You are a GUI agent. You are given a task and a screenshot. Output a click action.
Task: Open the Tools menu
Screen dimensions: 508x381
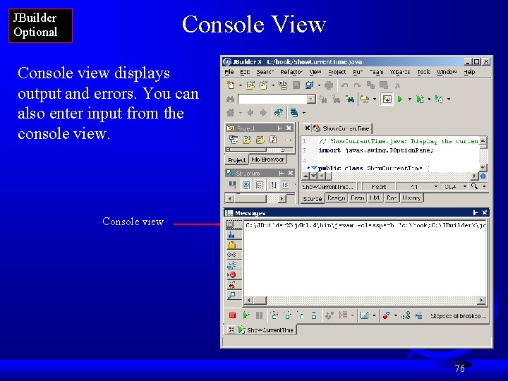[424, 72]
